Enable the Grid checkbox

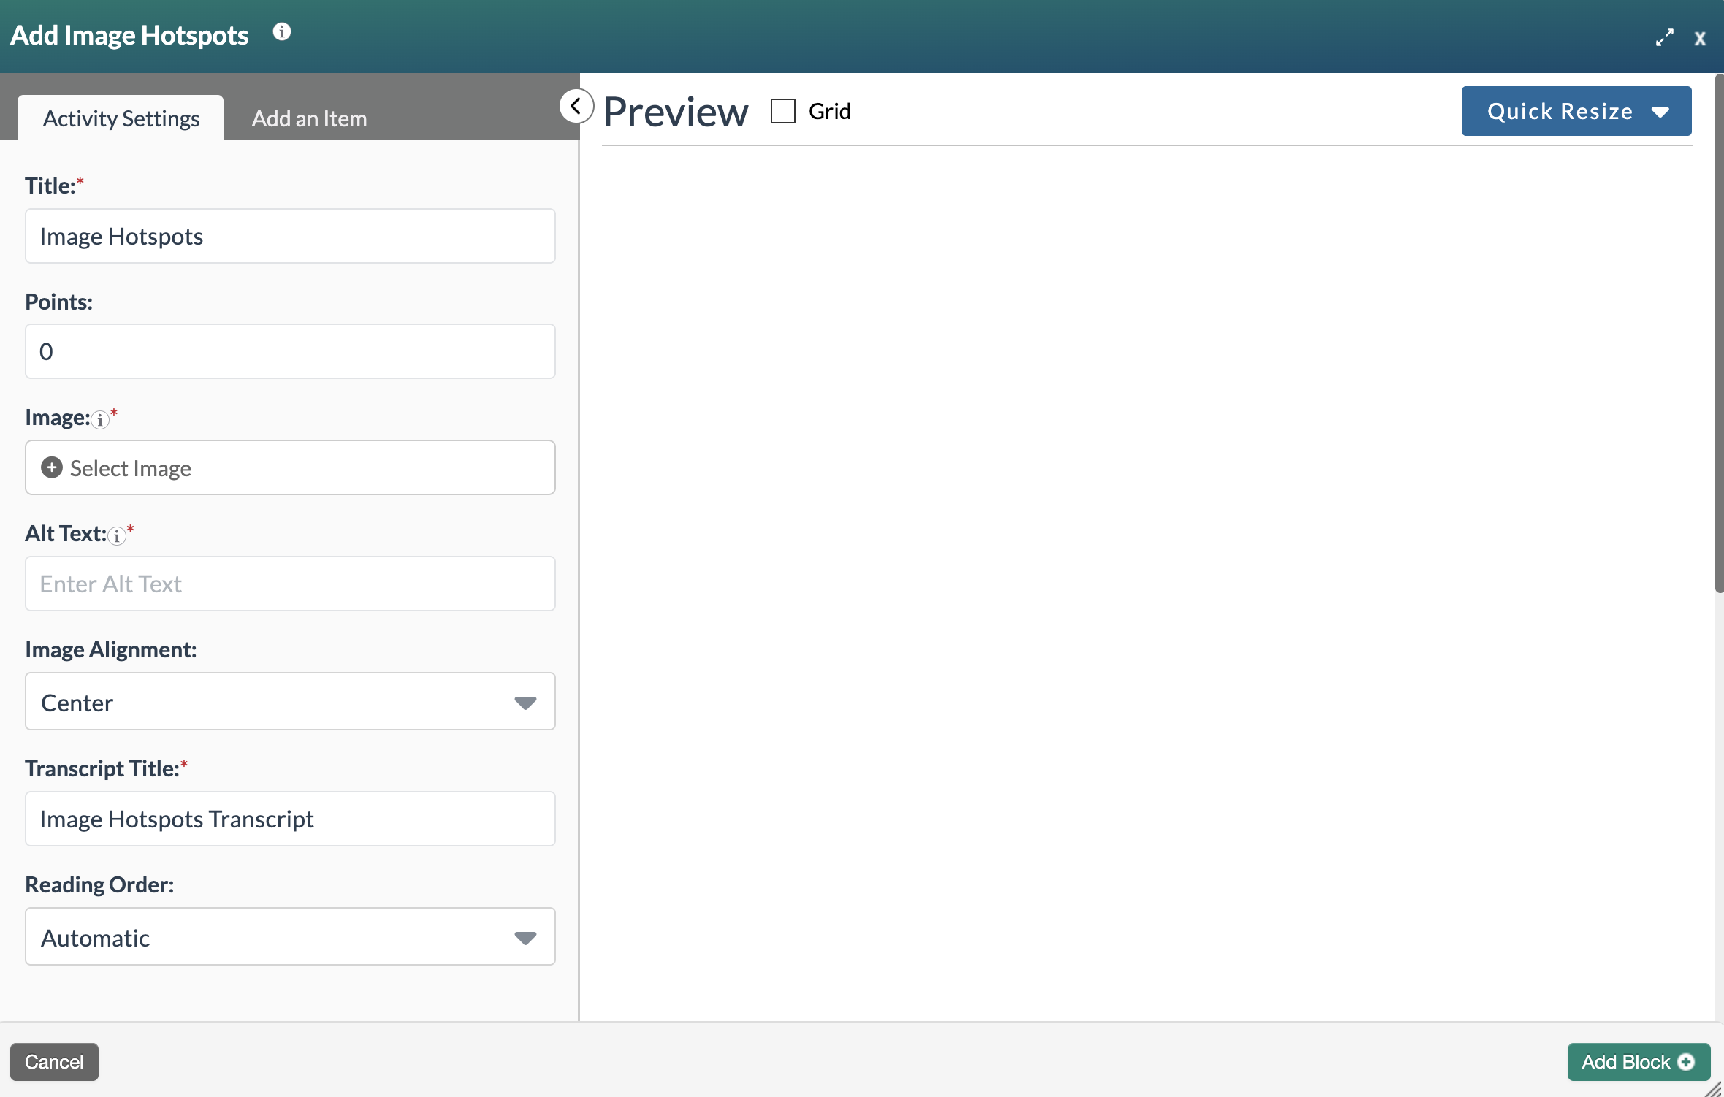point(783,111)
